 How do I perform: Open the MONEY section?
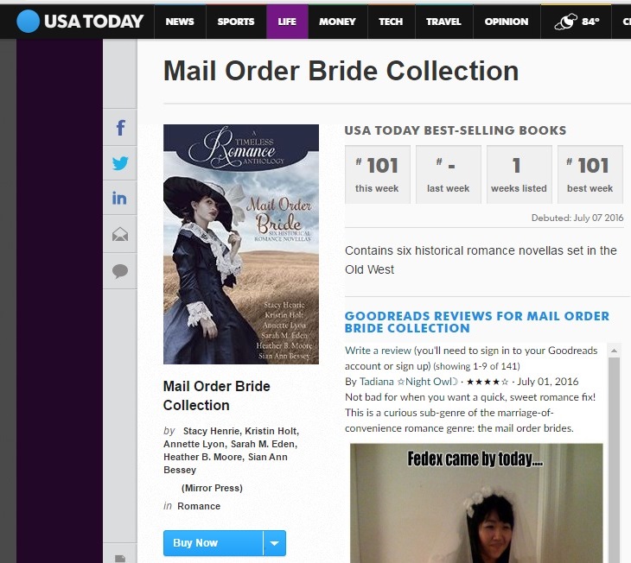337,22
